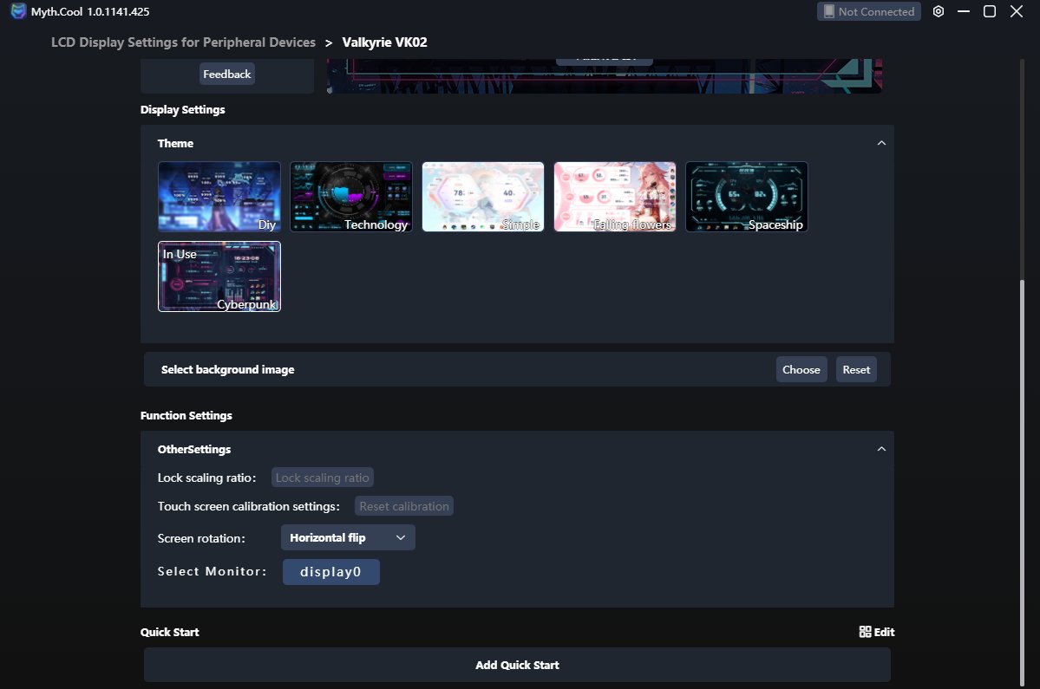
Task: Click the Feedback button
Action: coord(227,75)
